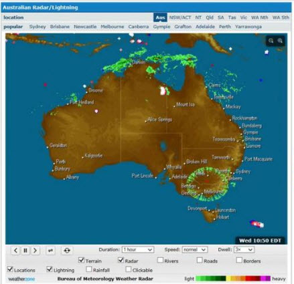Zoom out using the map magnifier icon

(x=271, y=41)
